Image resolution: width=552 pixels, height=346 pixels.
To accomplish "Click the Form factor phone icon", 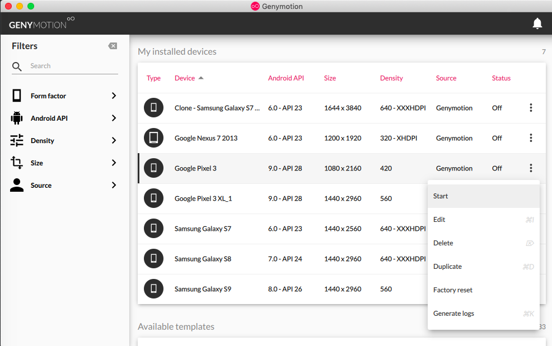I will 17,96.
